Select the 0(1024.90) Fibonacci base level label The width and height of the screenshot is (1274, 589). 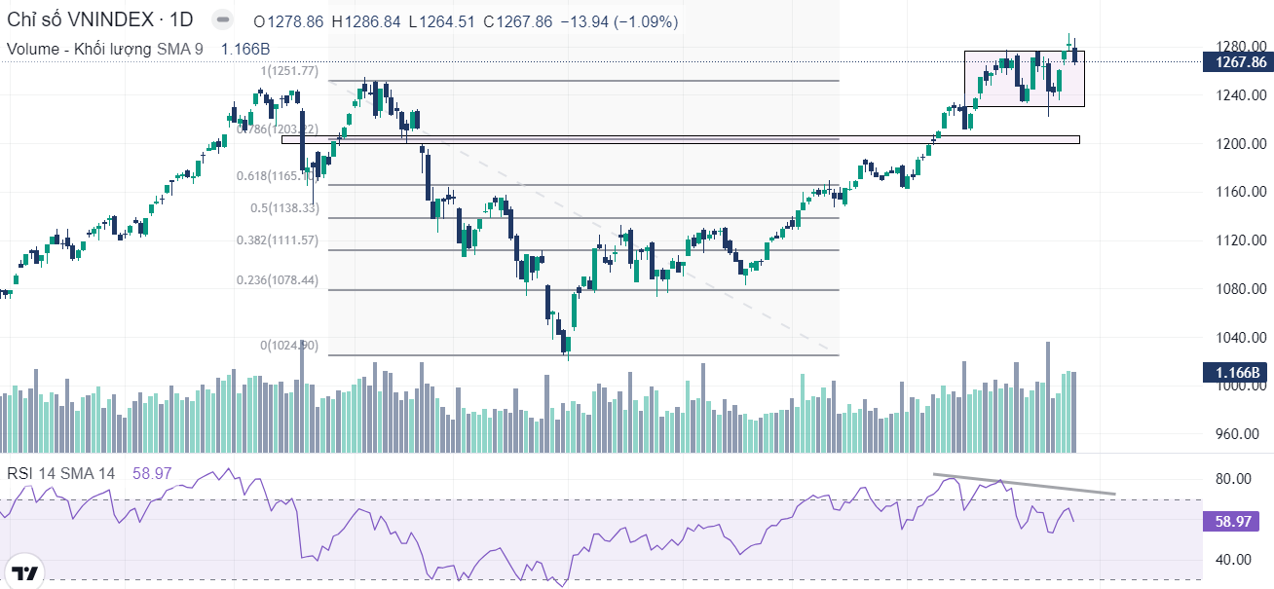pyautogui.click(x=288, y=346)
